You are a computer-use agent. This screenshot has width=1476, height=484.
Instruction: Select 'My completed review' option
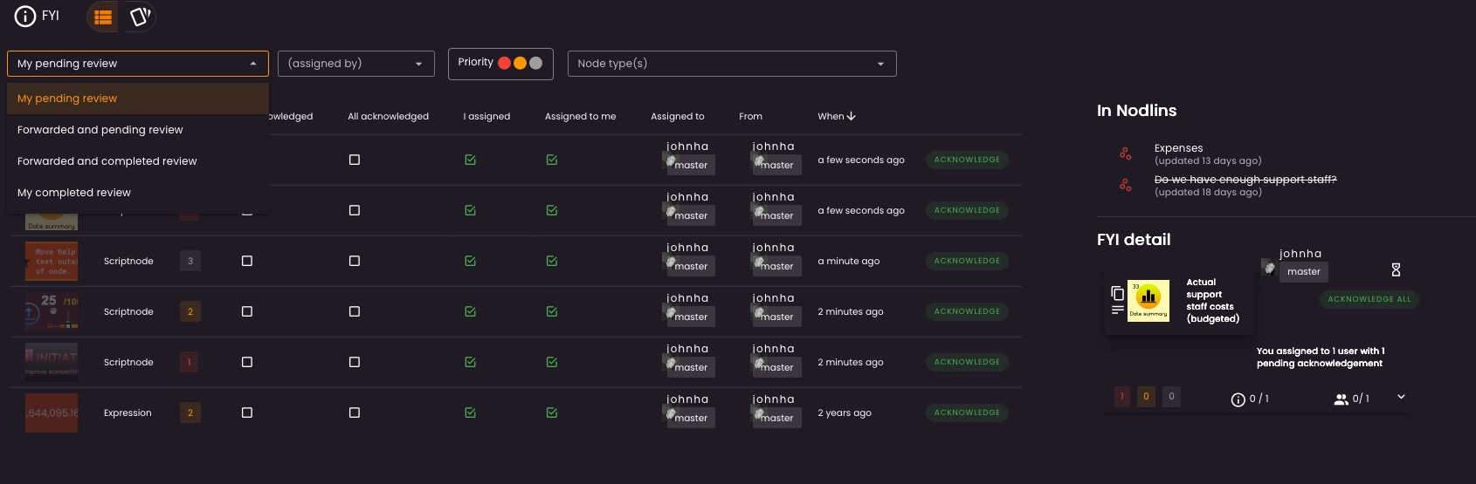74,193
